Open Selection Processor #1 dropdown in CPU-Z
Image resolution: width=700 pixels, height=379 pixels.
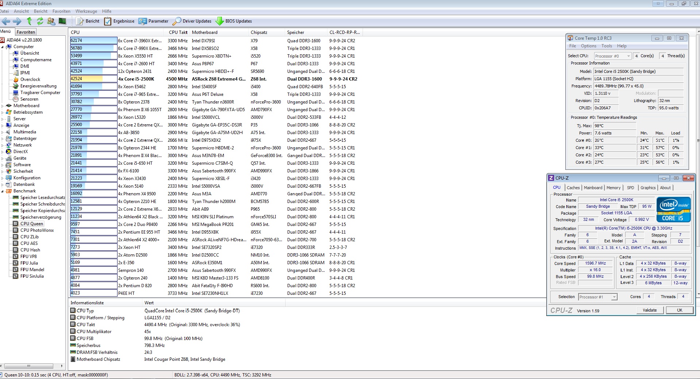click(598, 297)
